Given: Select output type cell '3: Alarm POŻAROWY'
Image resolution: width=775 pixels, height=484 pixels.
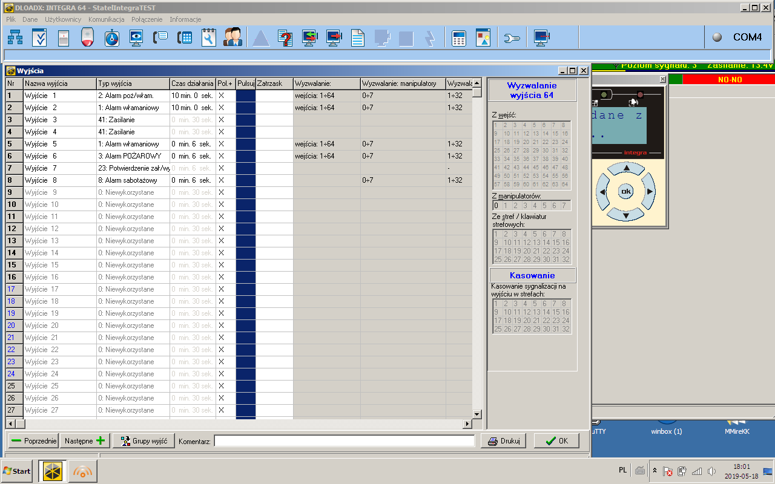Looking at the screenshot, I should [x=133, y=156].
